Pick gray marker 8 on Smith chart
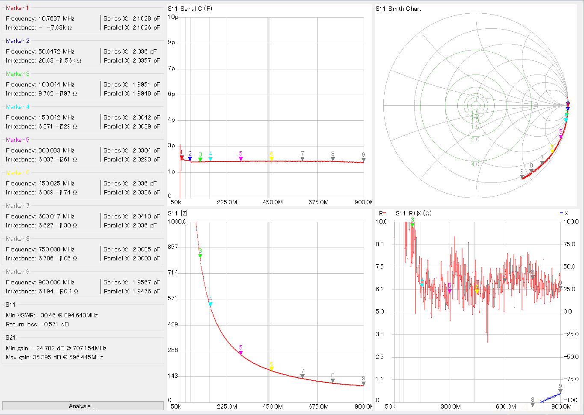584x415 pixels. click(x=531, y=171)
